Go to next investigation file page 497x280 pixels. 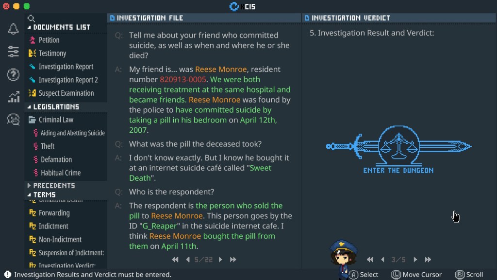click(x=220, y=260)
